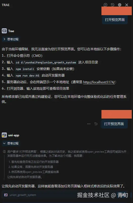Open the http://localhost:5174/ link
This screenshot has height=203, width=133.
(99, 82)
